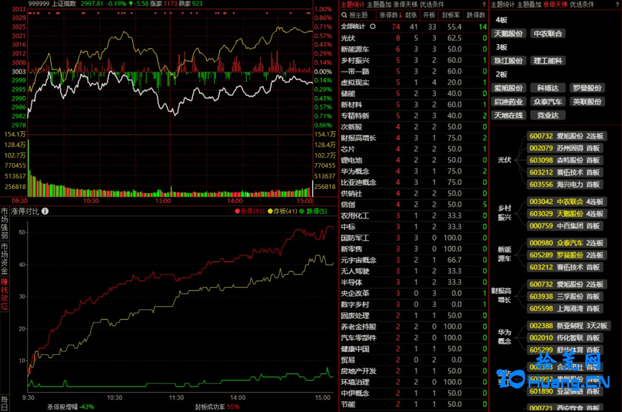
Task: Select 优选条件 tab in the right panel
Action: pyautogui.click(x=582, y=5)
